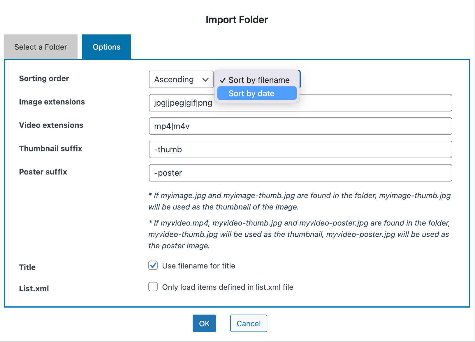Open the Sorting order dropdown

click(x=181, y=79)
